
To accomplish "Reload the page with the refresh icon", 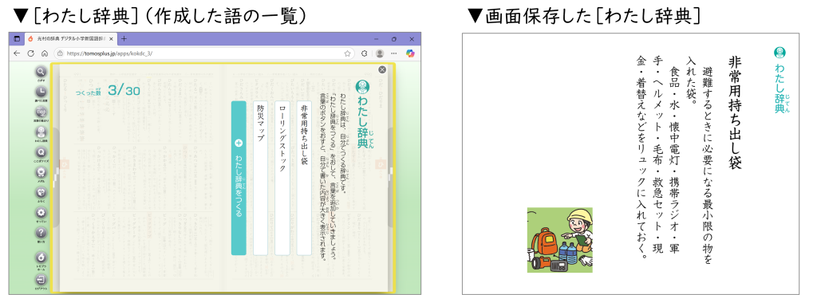I will tap(31, 53).
